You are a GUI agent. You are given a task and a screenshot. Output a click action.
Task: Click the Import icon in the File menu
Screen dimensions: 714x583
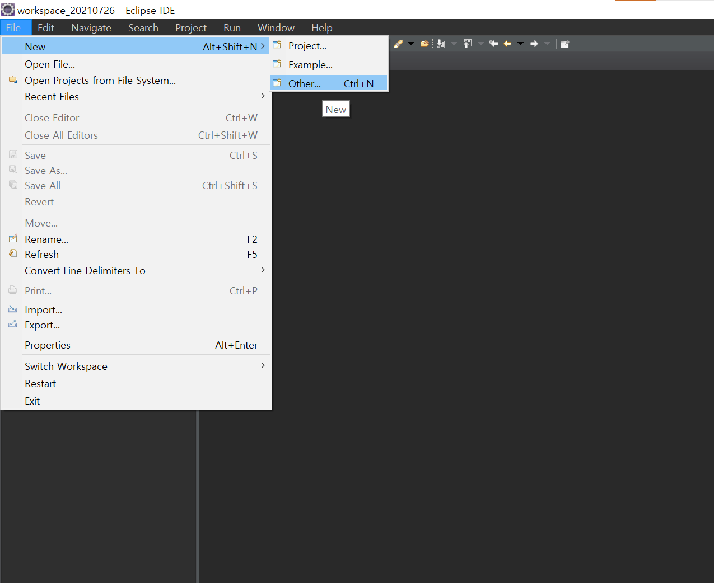(13, 309)
